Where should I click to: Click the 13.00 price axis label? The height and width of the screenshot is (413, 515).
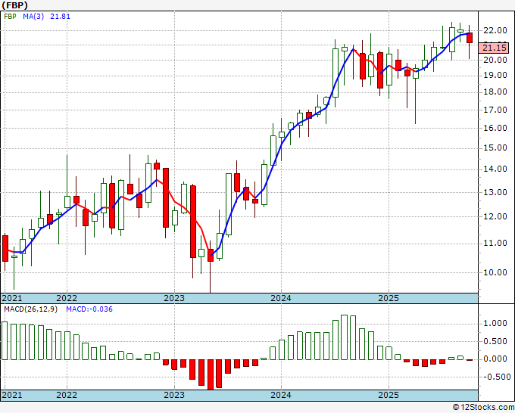(495, 192)
